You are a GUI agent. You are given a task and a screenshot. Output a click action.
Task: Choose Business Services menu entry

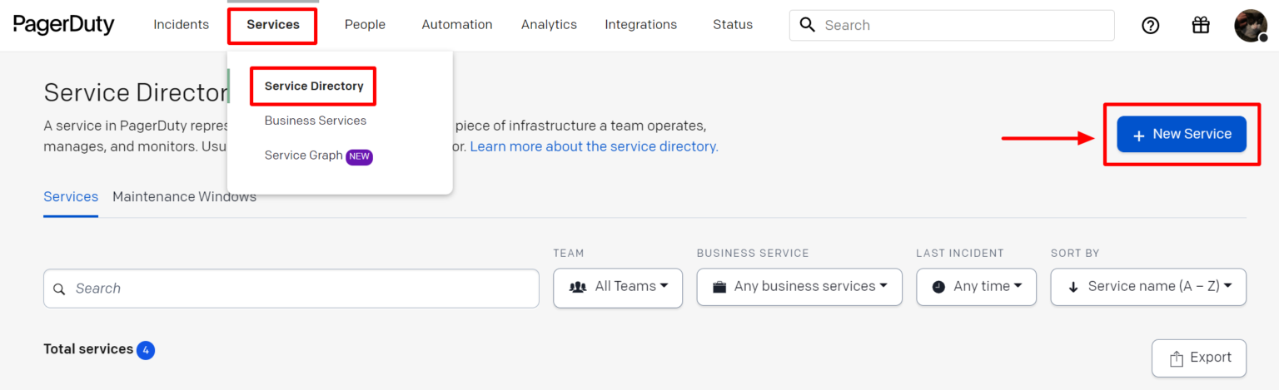pyautogui.click(x=315, y=121)
